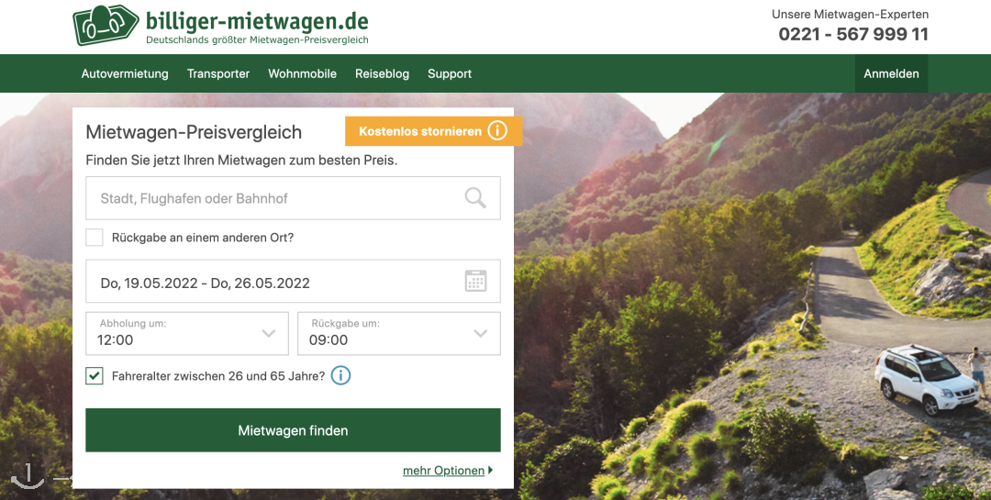This screenshot has width=991, height=500.
Task: Click the Unsere Mietwagen-Experten text
Action: (x=850, y=14)
